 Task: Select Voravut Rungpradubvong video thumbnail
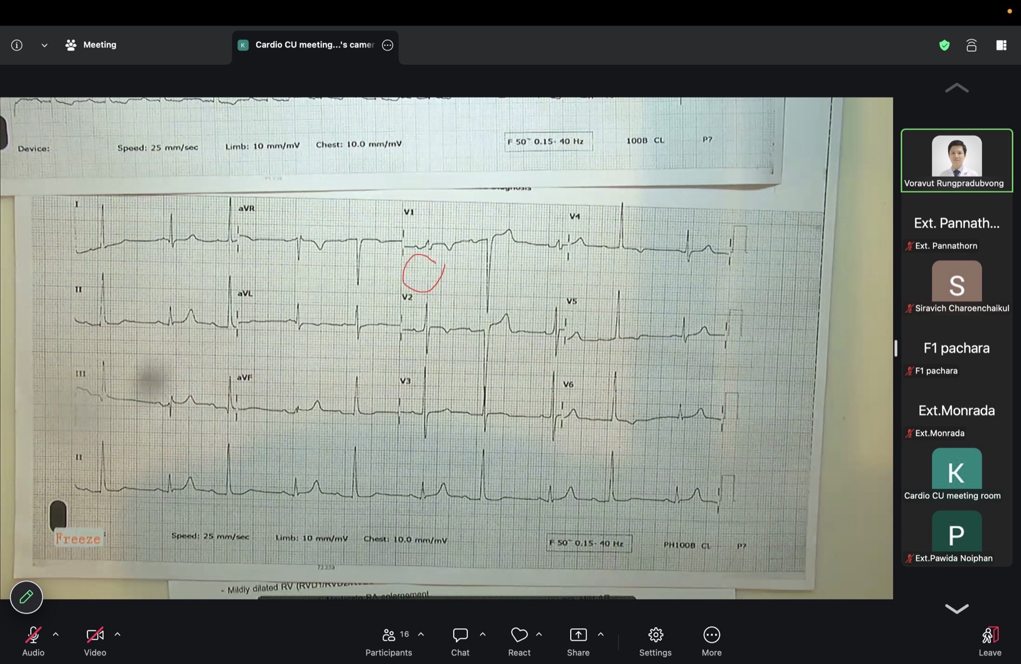[957, 161]
